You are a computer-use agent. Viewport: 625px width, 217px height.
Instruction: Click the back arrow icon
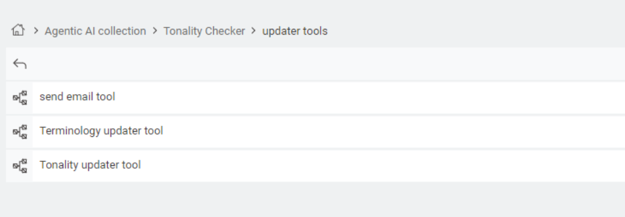pos(19,64)
